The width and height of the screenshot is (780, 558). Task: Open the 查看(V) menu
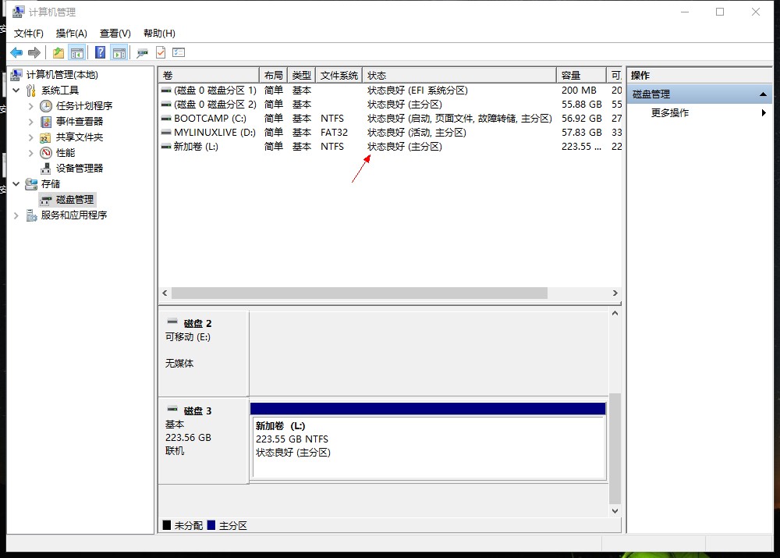click(115, 34)
